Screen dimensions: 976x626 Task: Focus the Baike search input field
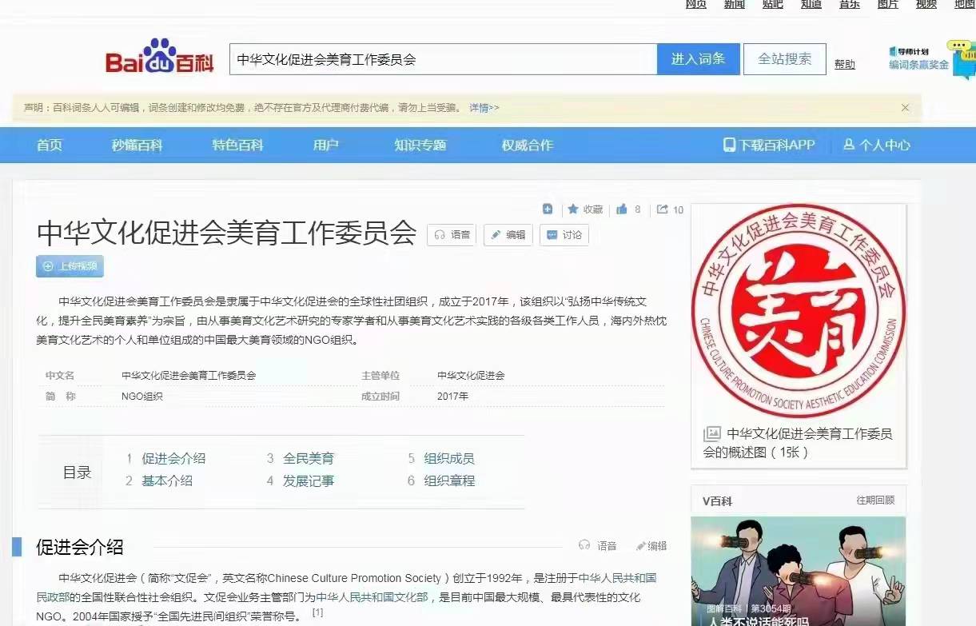click(444, 59)
